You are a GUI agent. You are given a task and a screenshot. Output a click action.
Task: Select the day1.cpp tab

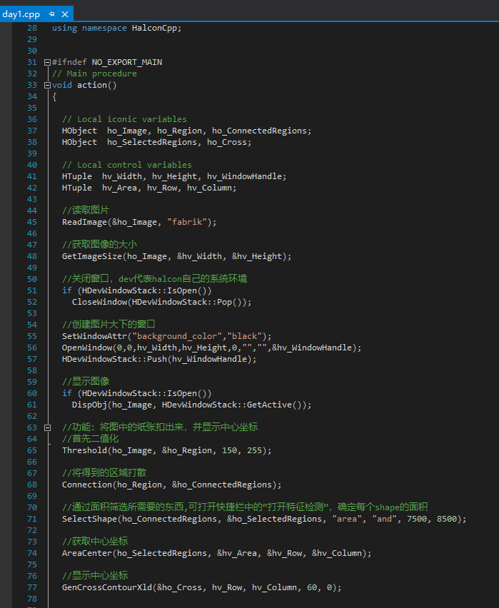pos(21,14)
